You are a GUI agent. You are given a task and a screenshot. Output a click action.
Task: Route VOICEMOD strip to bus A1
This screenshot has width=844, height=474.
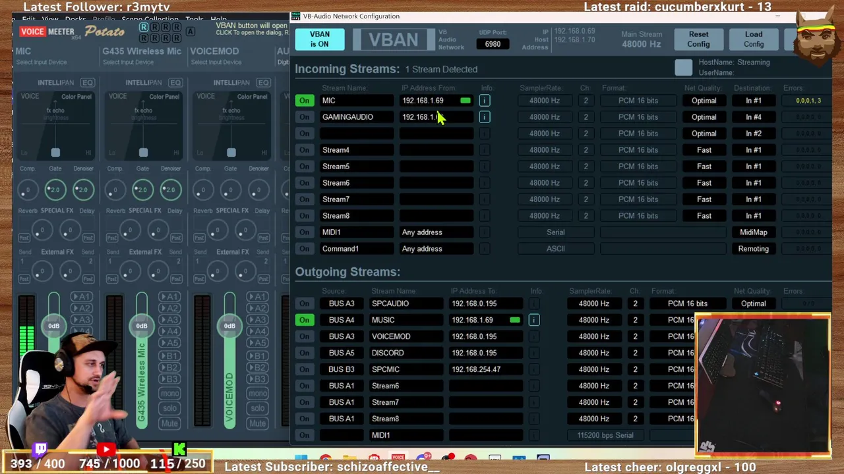(x=257, y=297)
